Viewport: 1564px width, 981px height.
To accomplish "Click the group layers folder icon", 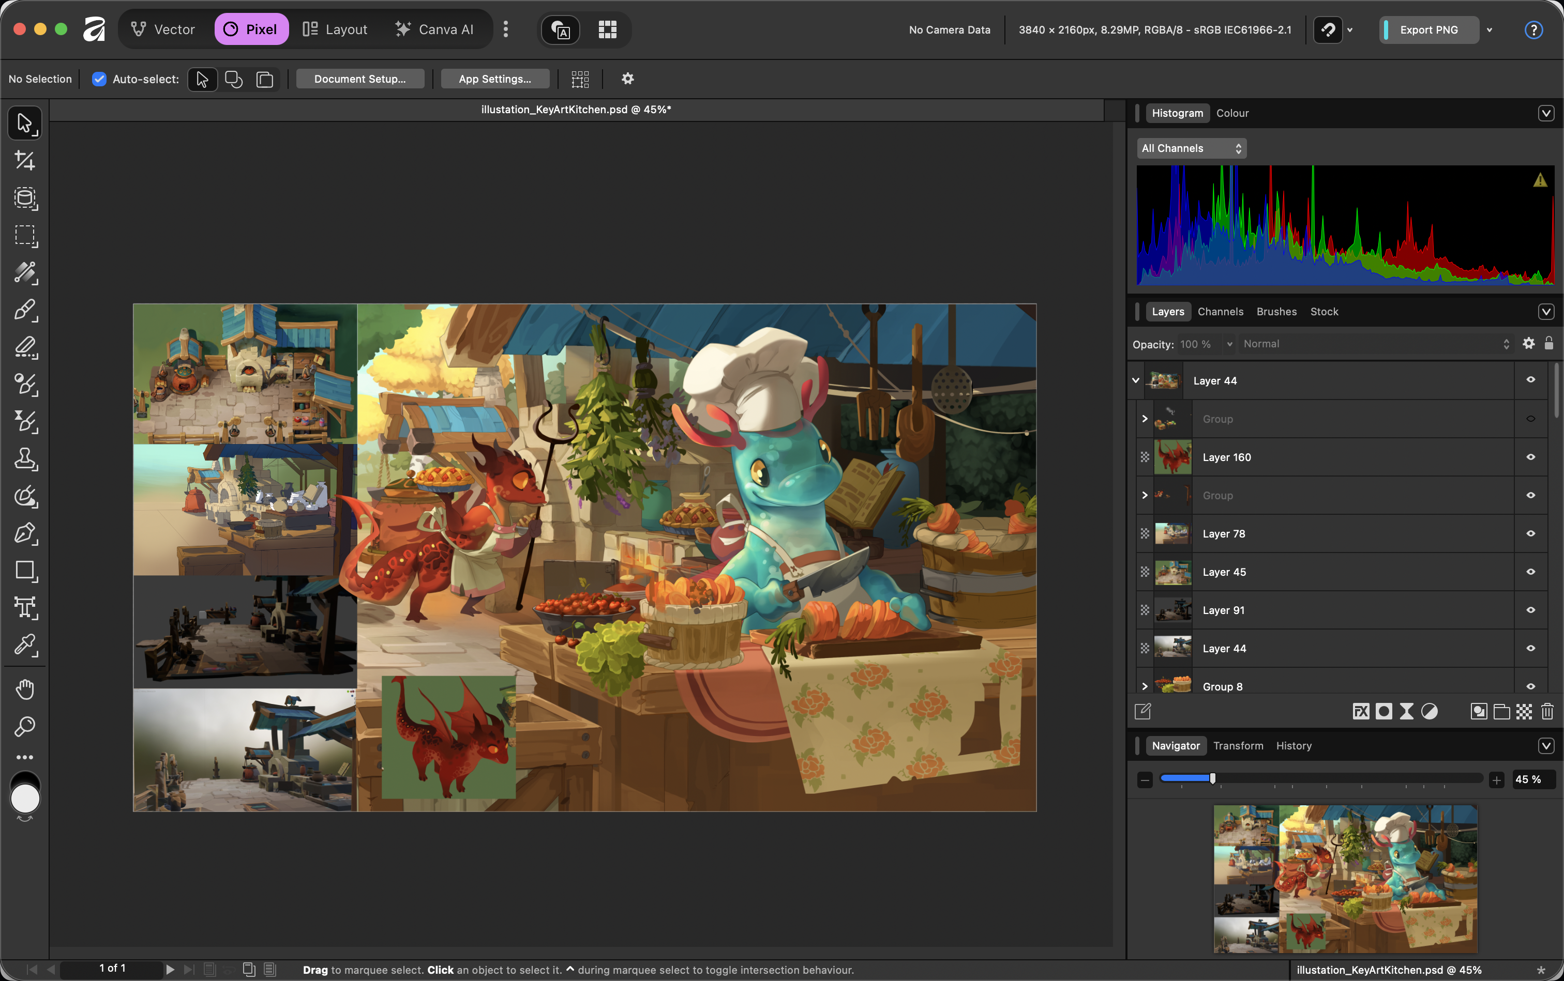I will (1501, 712).
